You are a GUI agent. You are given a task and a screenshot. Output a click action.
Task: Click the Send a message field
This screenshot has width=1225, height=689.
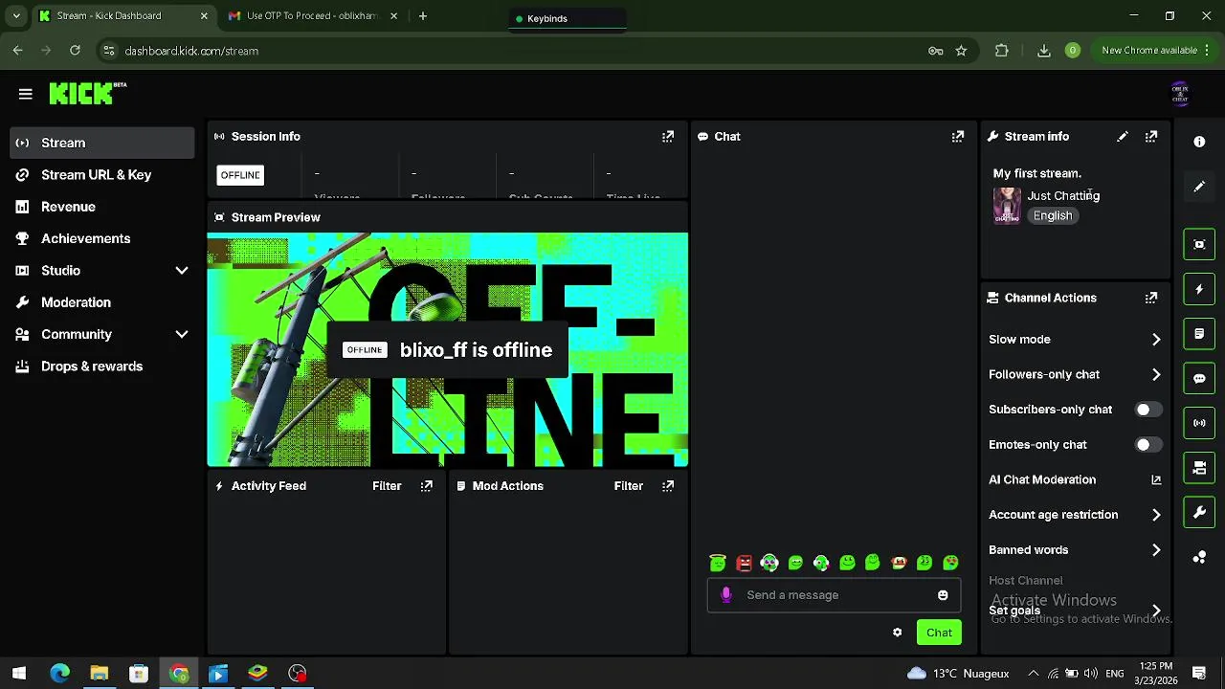833,595
